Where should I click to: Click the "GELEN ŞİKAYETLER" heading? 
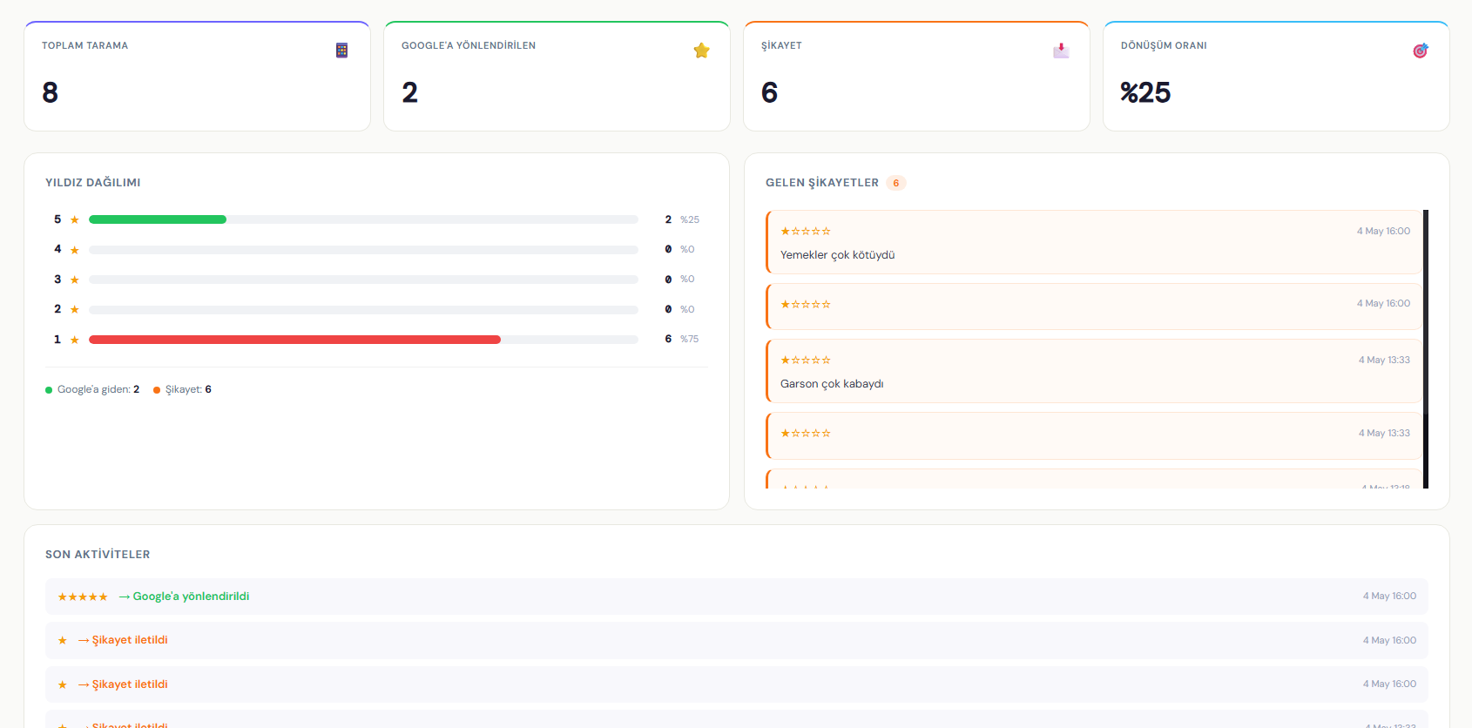[x=822, y=183]
